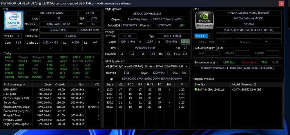Click the Interfejs column header
290x135 pixels.
click(212, 84)
